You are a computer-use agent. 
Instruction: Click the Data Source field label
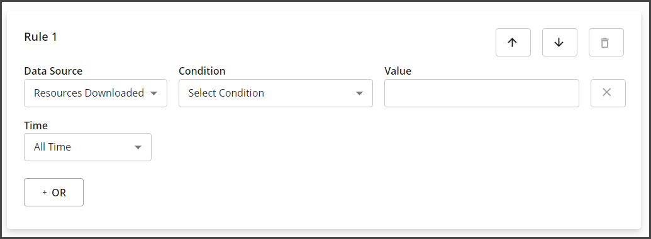point(53,71)
